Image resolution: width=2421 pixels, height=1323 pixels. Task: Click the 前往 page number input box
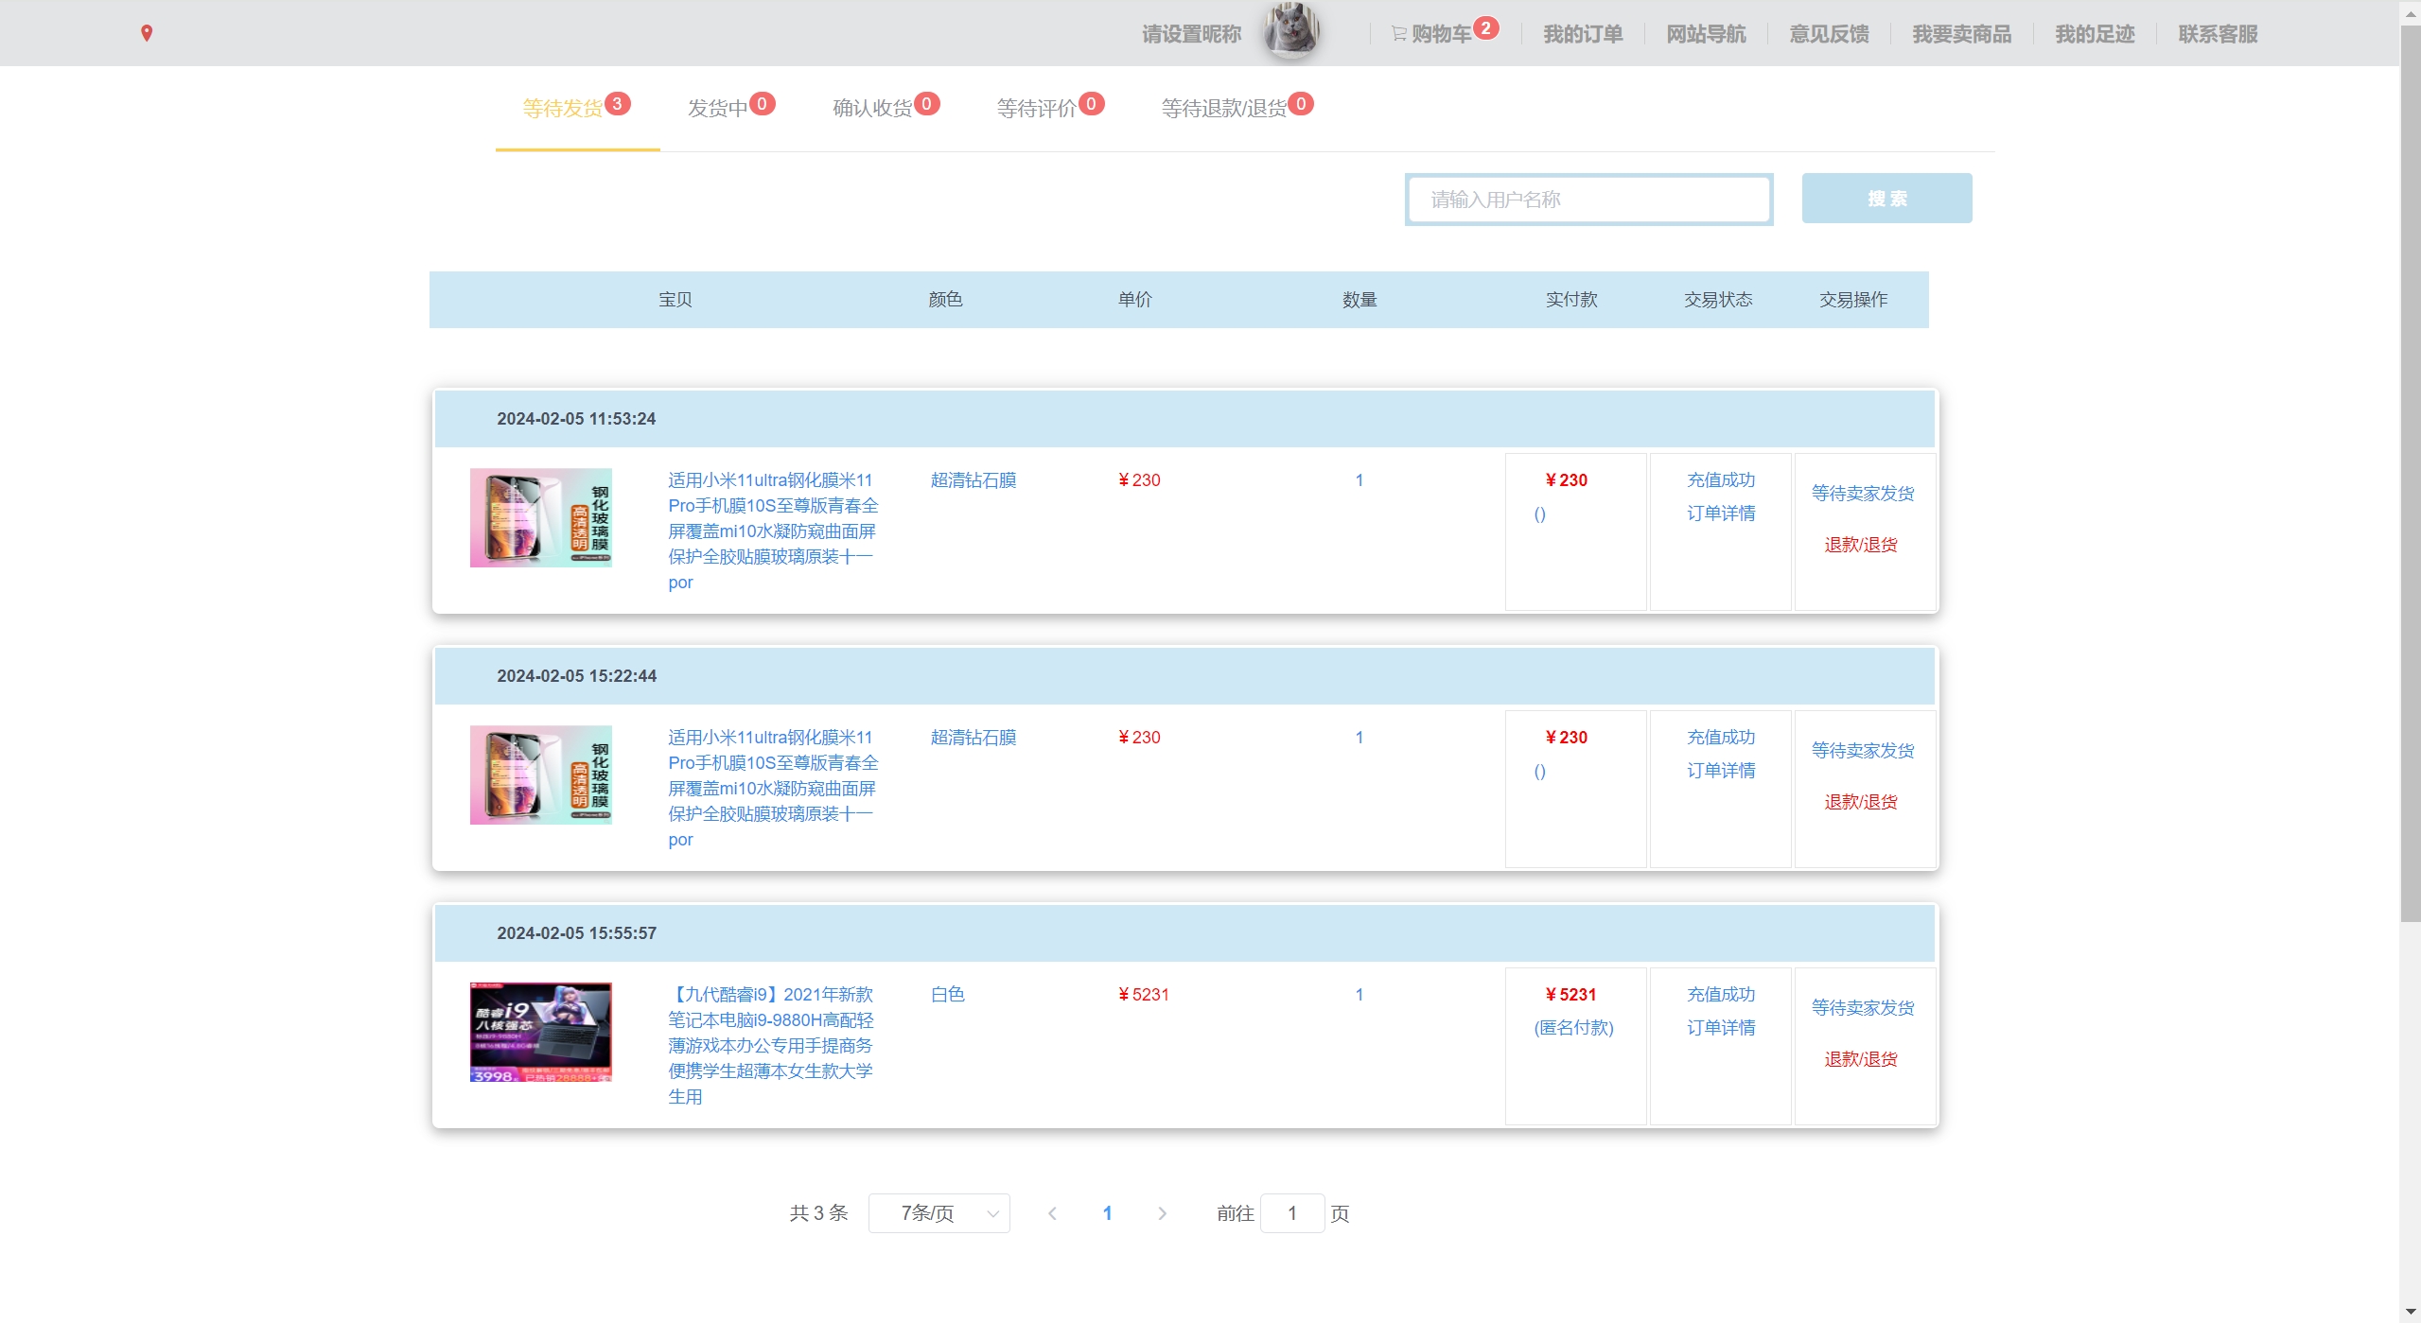pyautogui.click(x=1291, y=1213)
